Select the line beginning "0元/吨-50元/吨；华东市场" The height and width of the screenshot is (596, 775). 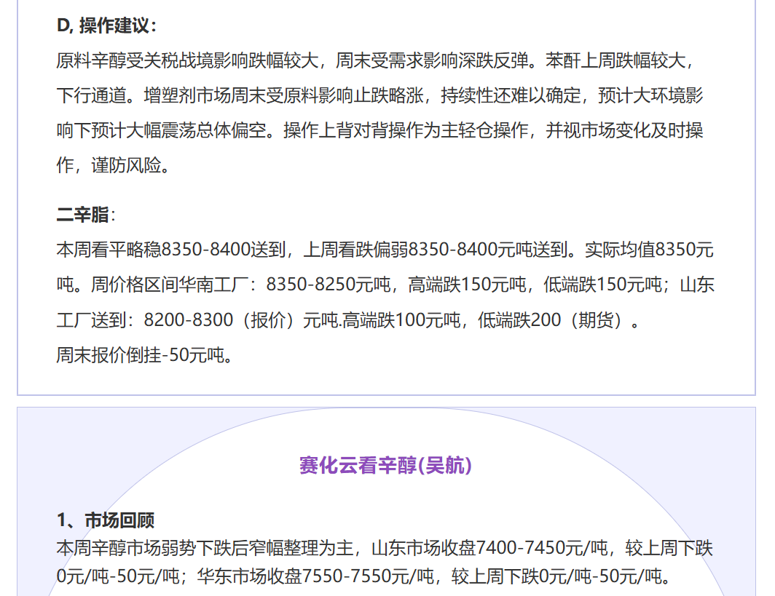363,576
